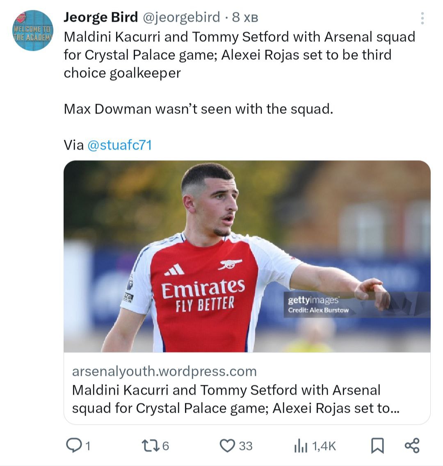443x466 pixels.
Task: Visit the arsenalyouth.wordpress.com domain link
Action: point(164,371)
